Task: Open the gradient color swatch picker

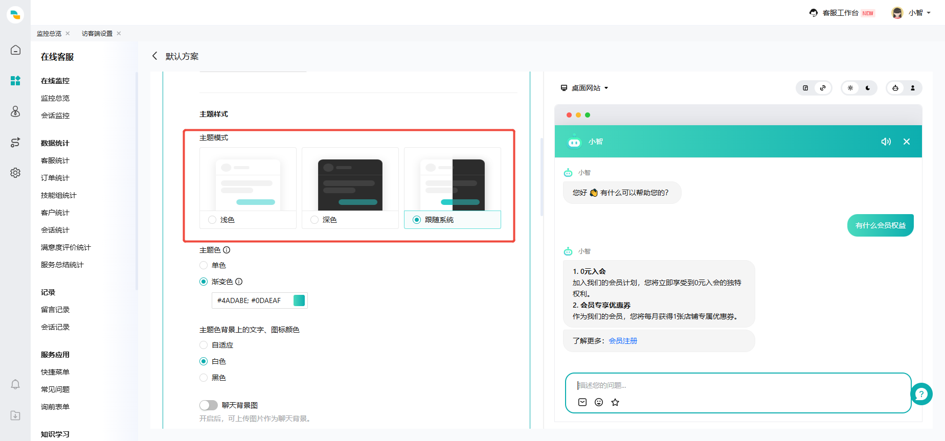Action: (x=299, y=300)
